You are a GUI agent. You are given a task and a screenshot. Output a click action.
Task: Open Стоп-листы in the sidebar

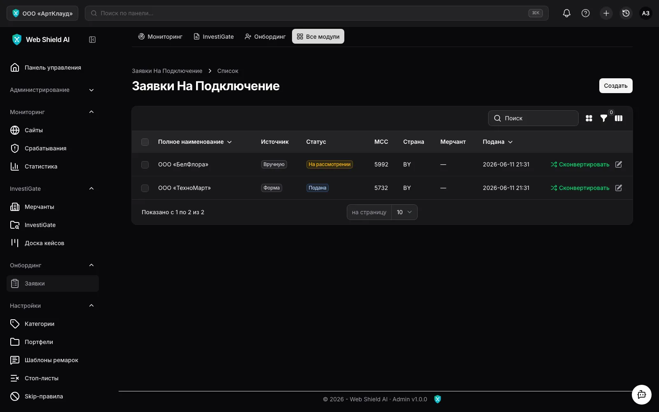53,378
